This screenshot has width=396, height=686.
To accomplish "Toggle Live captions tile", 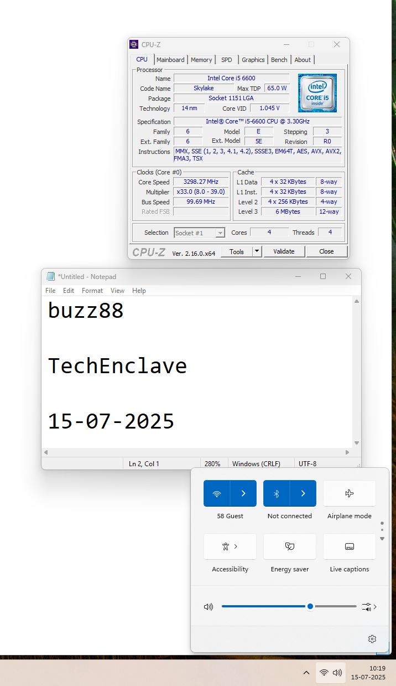I will pos(350,546).
